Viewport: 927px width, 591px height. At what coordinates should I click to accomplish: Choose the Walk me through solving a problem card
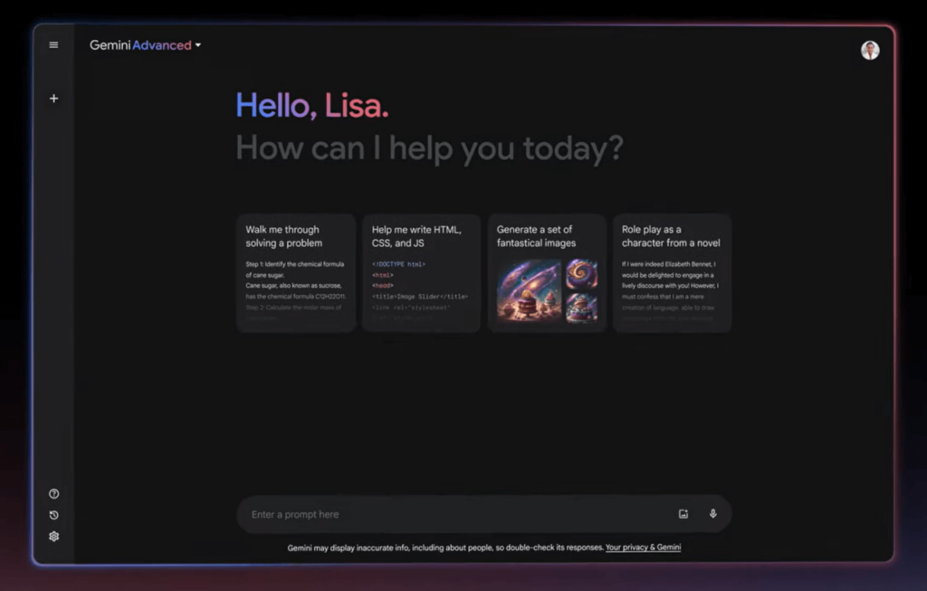click(296, 273)
